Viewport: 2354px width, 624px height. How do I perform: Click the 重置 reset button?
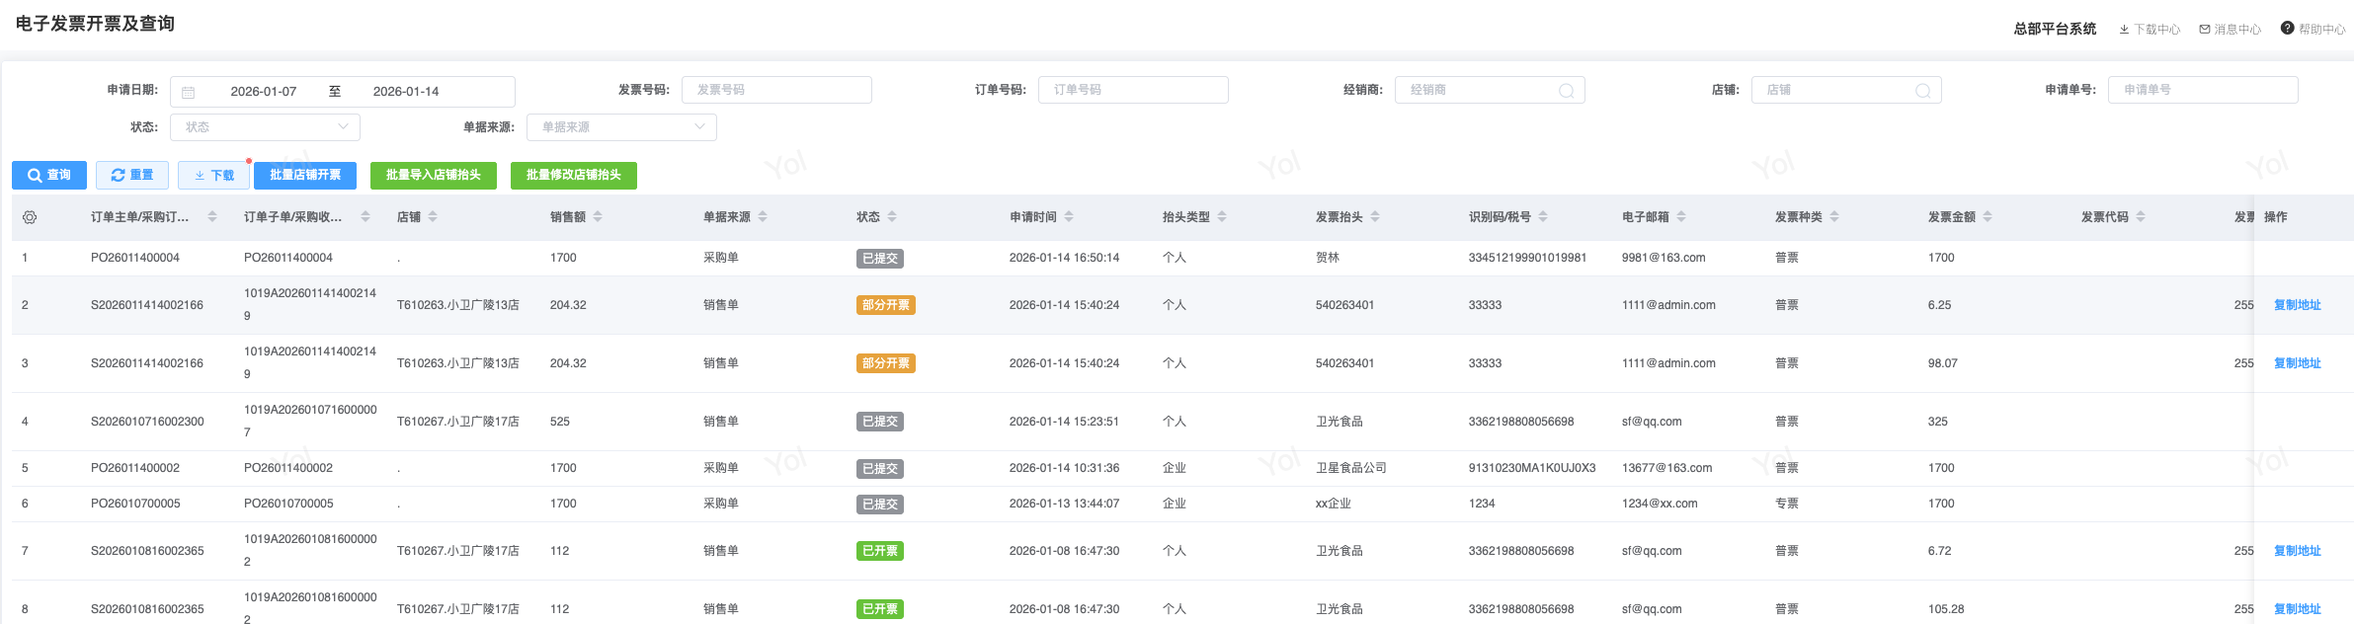[x=132, y=175]
